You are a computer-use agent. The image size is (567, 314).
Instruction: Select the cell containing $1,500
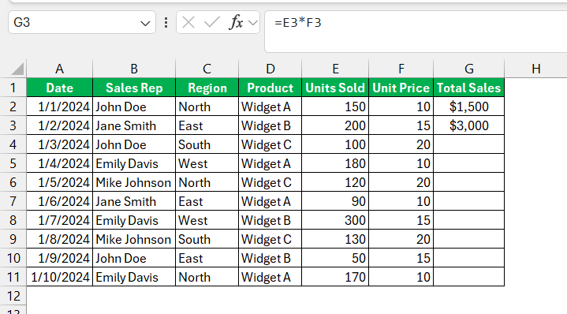pyautogui.click(x=469, y=107)
